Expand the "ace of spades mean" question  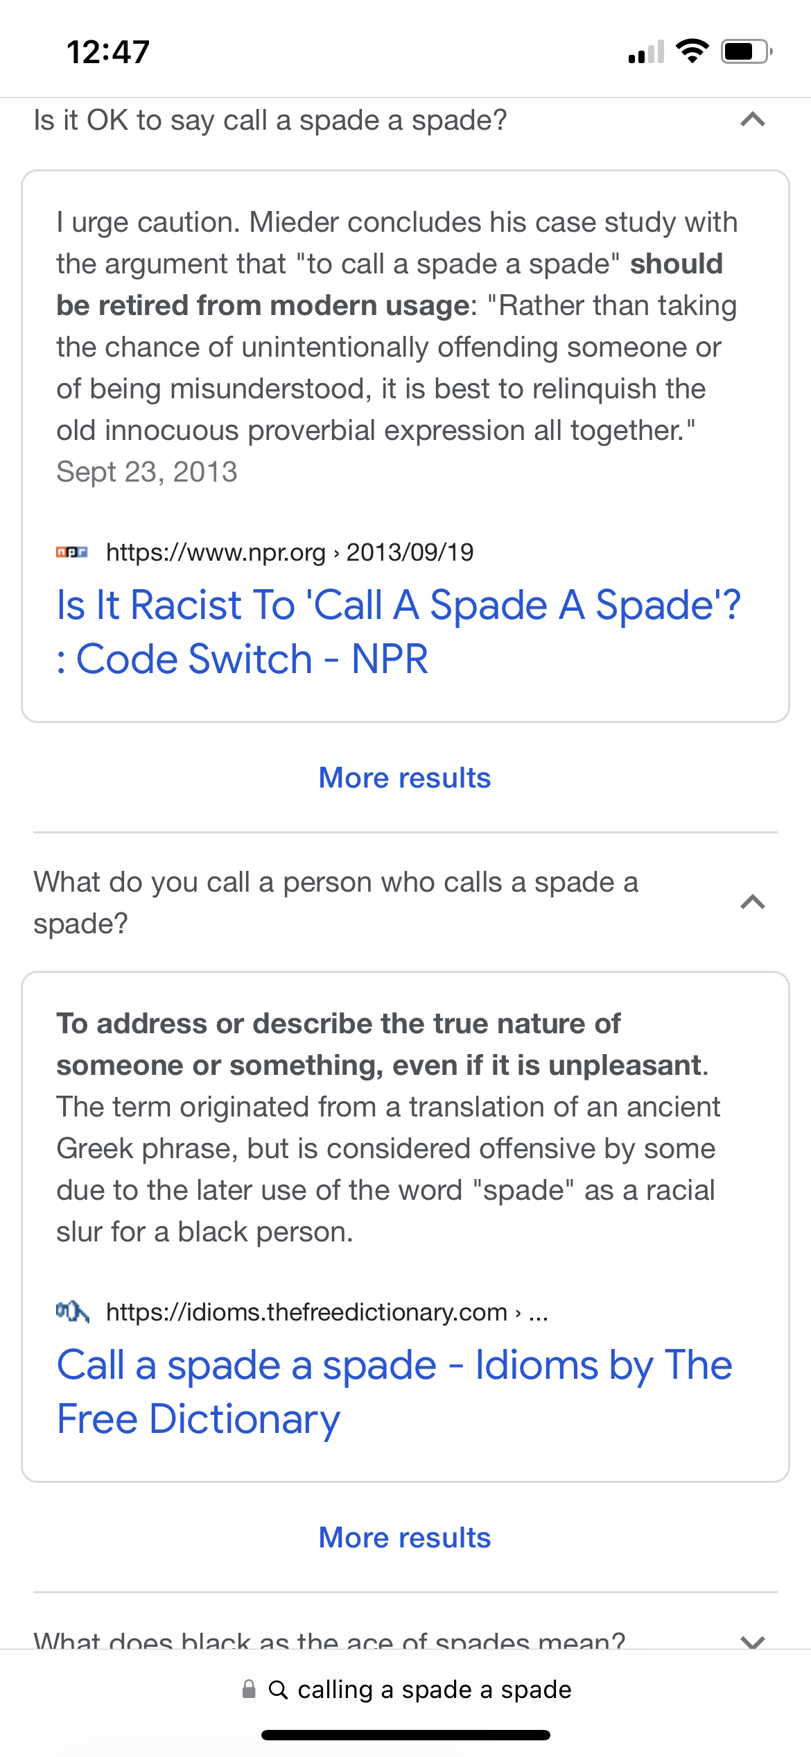click(752, 1642)
